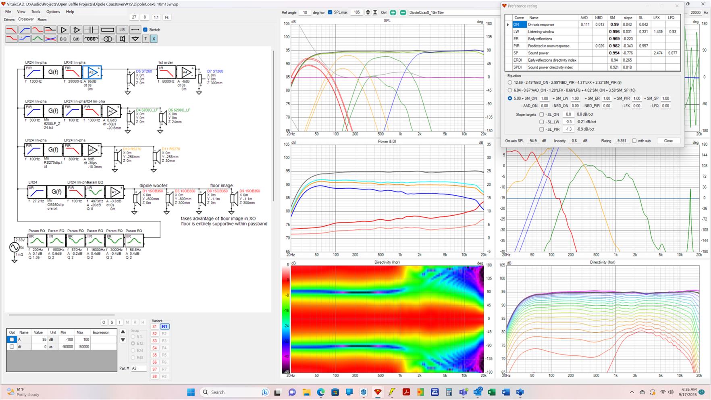Insert a capacitor component
Screen dimensions: 711x400
(x=91, y=30)
